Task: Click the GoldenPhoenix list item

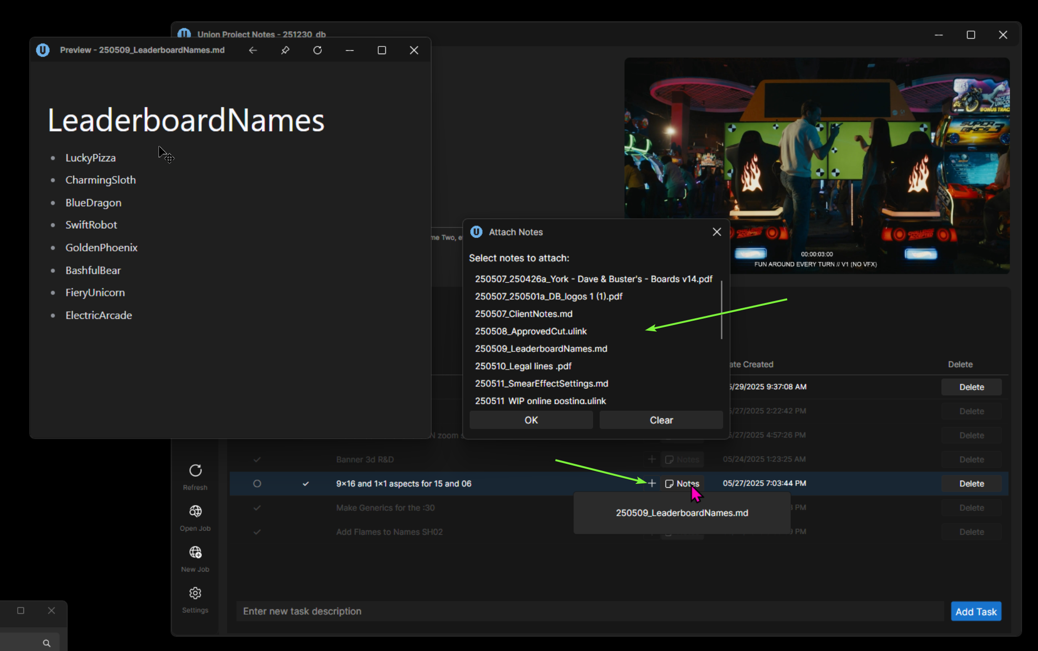Action: [x=102, y=247]
